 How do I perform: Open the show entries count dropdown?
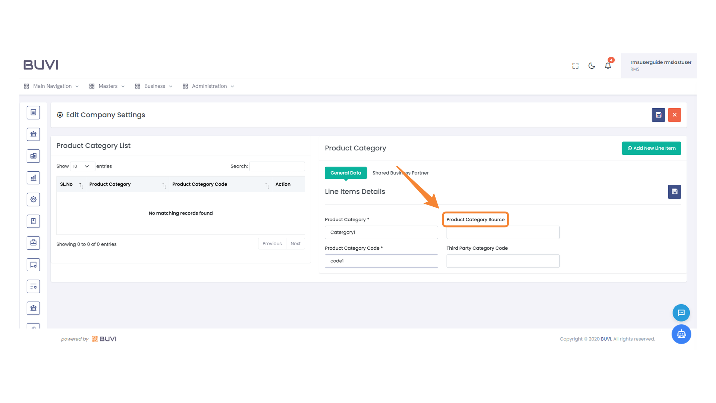click(82, 166)
